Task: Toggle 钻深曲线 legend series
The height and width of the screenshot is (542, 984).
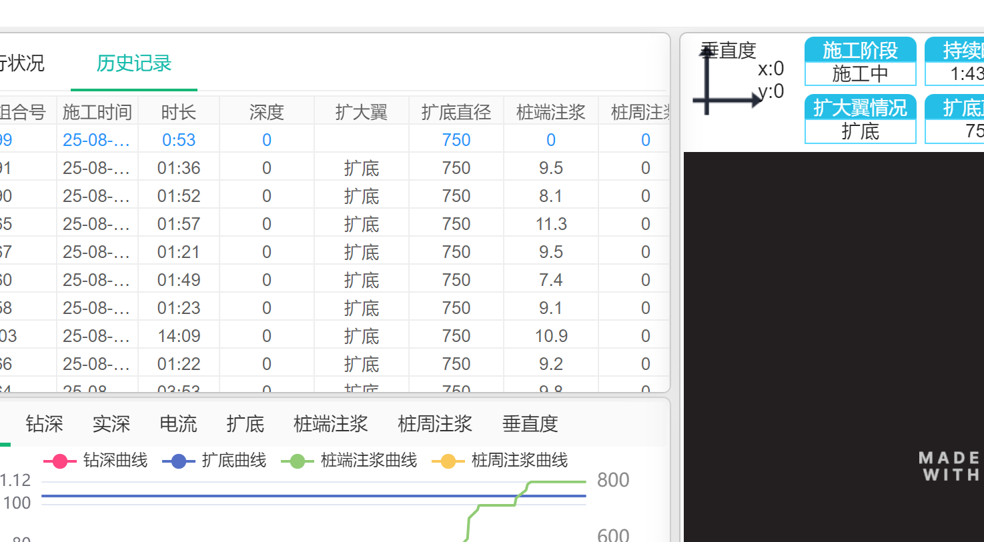Action: (x=95, y=461)
